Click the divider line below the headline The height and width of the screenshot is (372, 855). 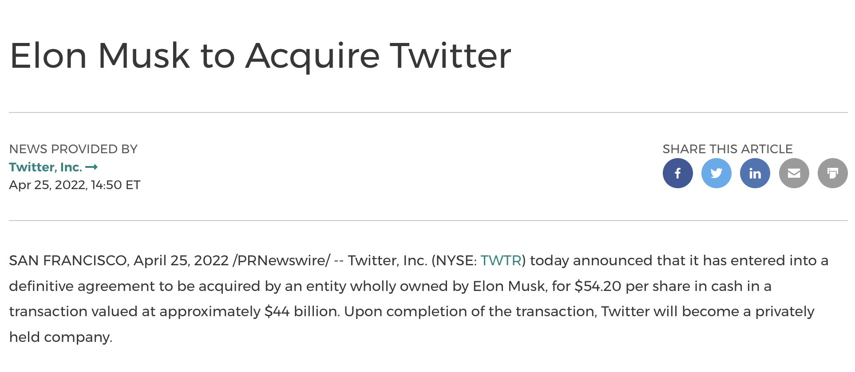pos(428,112)
